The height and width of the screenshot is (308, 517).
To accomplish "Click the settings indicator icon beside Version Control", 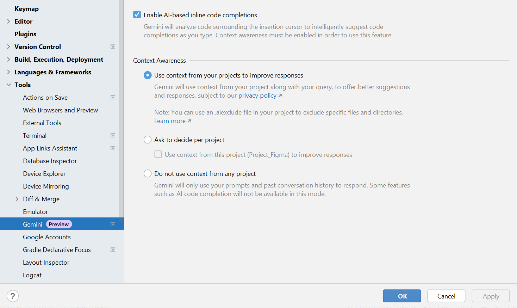I will [113, 46].
